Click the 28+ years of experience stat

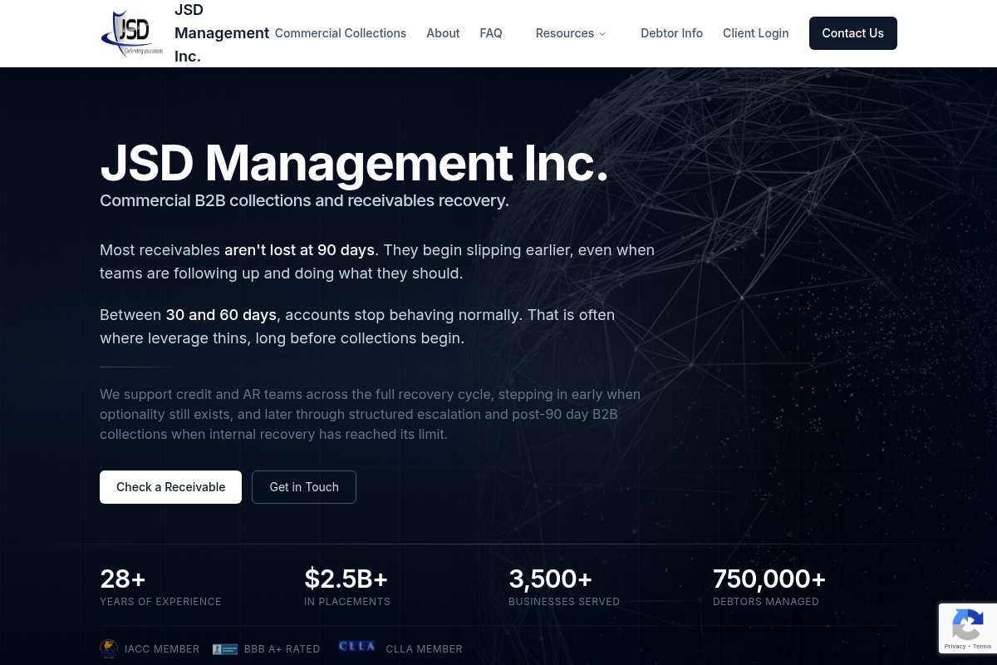point(160,587)
